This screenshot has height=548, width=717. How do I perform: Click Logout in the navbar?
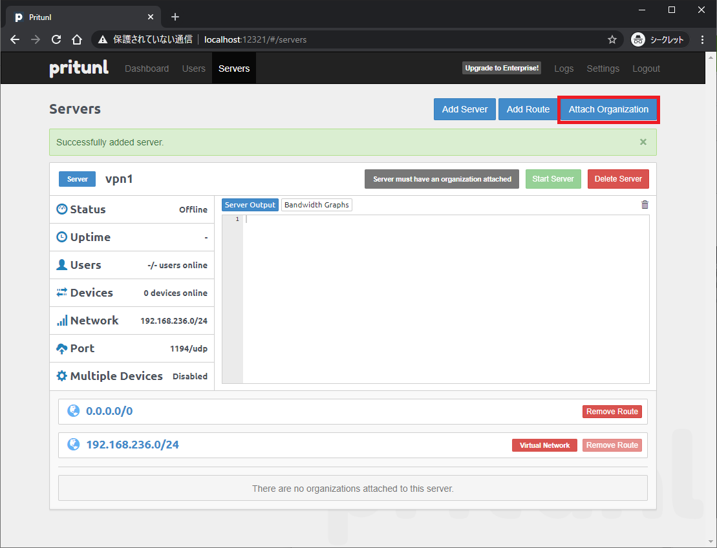tap(646, 68)
